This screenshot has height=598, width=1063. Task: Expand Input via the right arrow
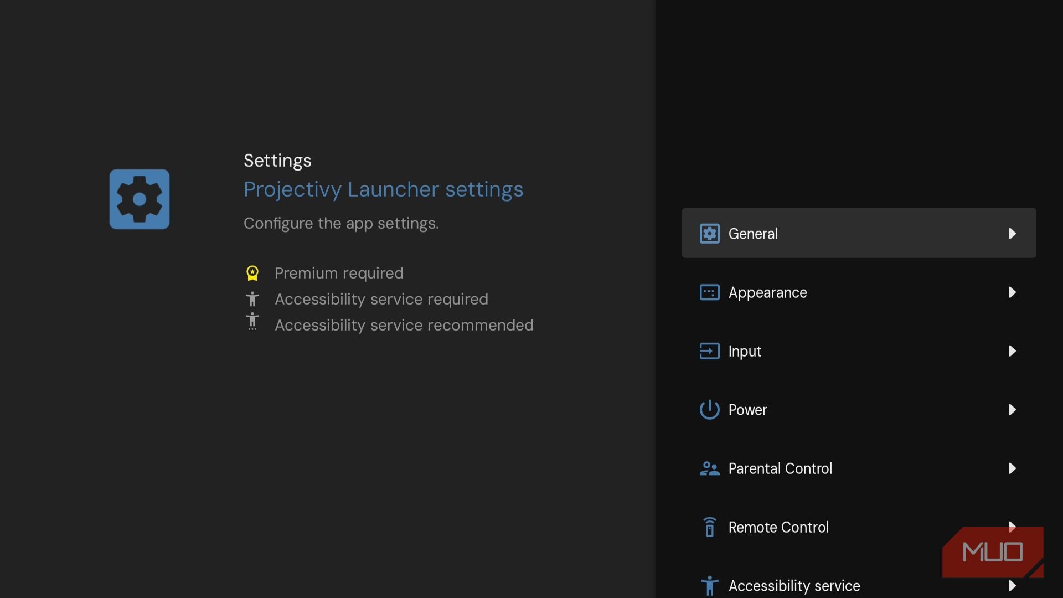1012,351
